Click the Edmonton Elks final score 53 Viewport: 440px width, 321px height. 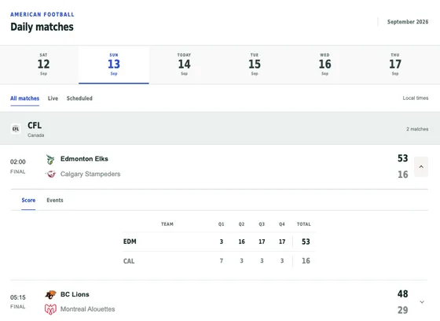coord(402,158)
